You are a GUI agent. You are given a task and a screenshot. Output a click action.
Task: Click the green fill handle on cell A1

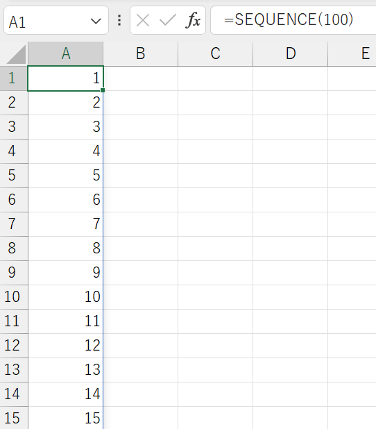[x=103, y=90]
